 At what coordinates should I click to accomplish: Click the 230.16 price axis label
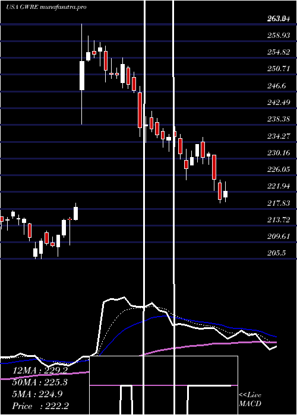click(x=278, y=153)
